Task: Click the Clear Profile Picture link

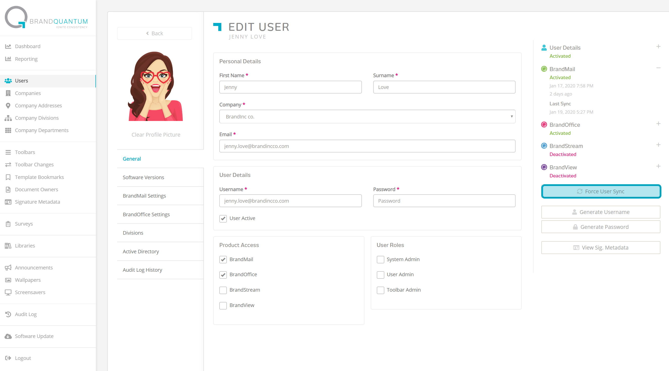Action: click(155, 135)
